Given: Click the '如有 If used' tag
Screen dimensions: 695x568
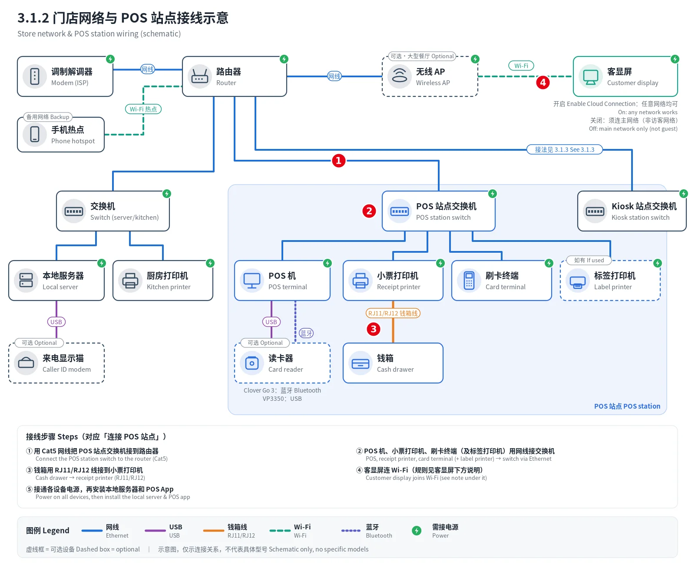Looking at the screenshot, I should coord(589,261).
